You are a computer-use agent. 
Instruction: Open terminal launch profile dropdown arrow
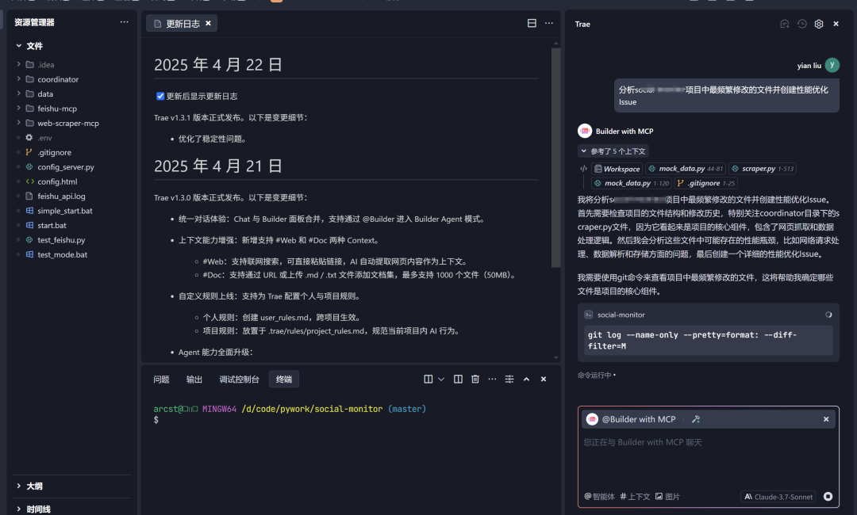click(x=441, y=380)
